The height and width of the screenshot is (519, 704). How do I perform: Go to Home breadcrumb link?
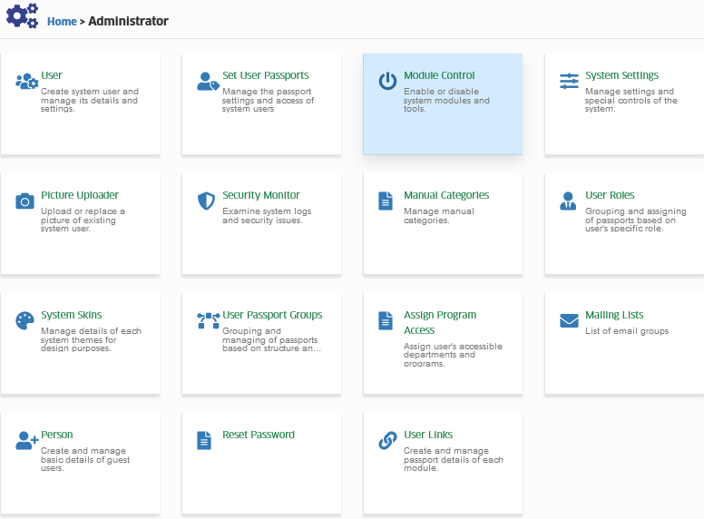[x=62, y=22]
